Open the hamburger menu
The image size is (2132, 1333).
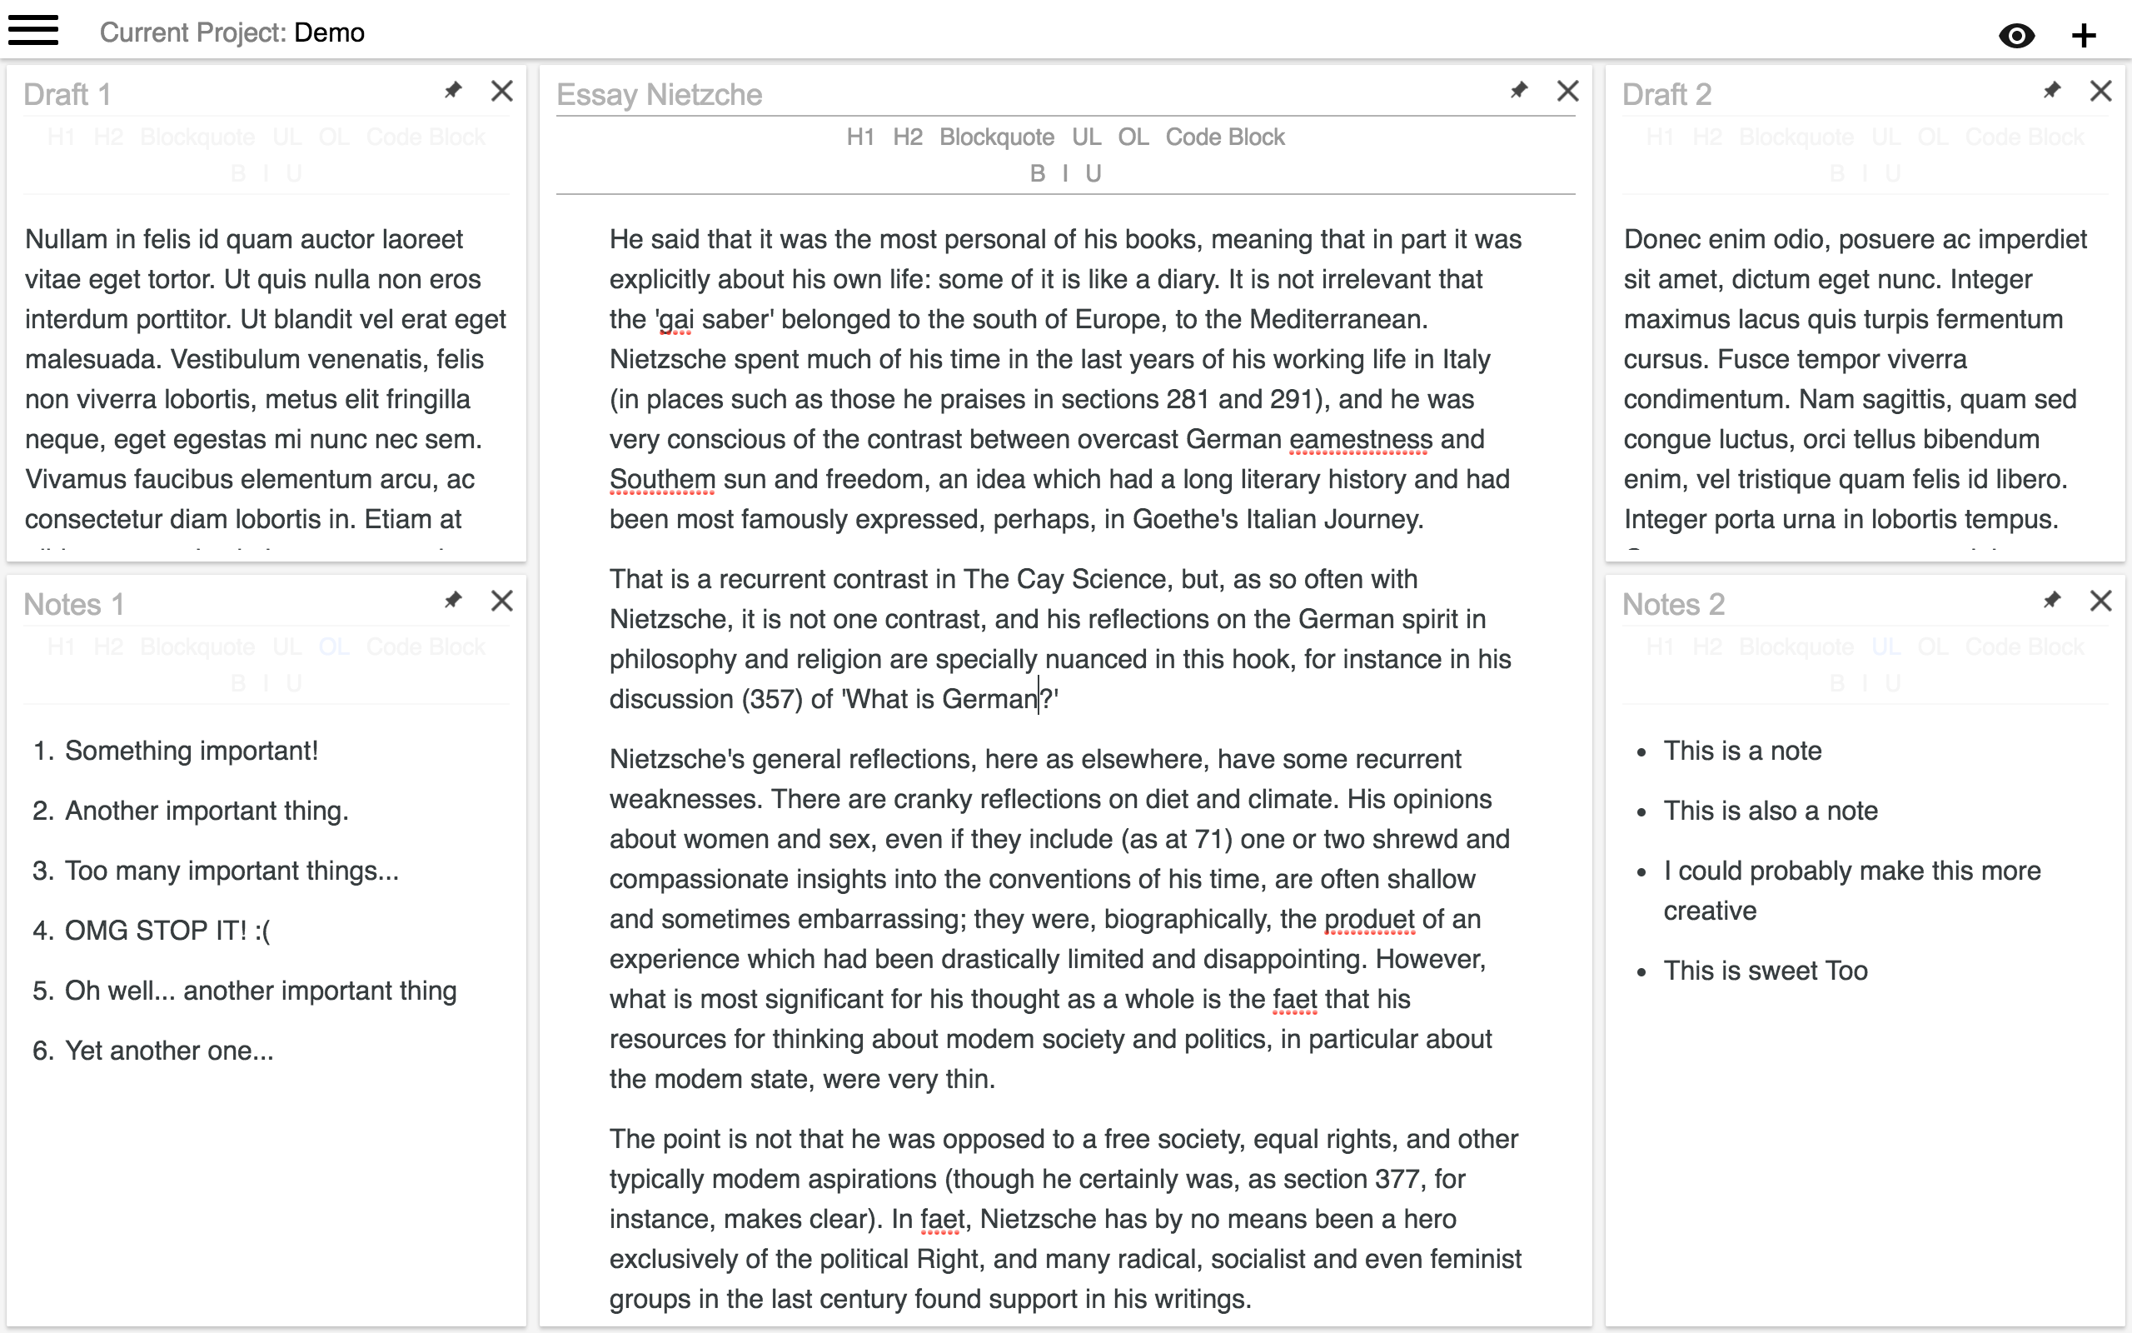(x=33, y=31)
